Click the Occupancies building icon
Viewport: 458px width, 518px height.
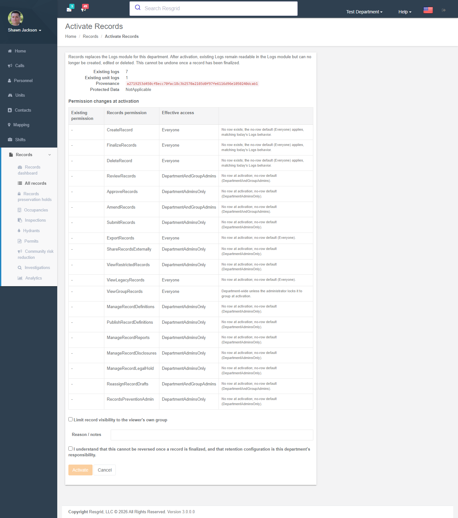point(19,210)
